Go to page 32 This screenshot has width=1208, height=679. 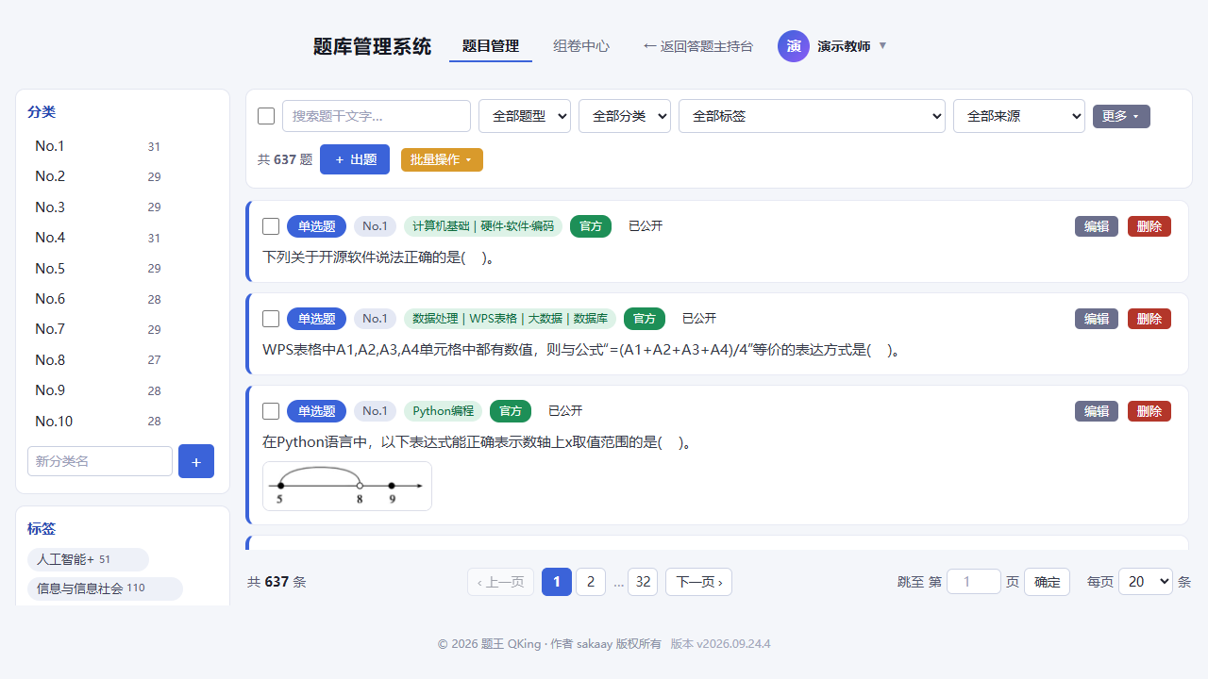643,582
